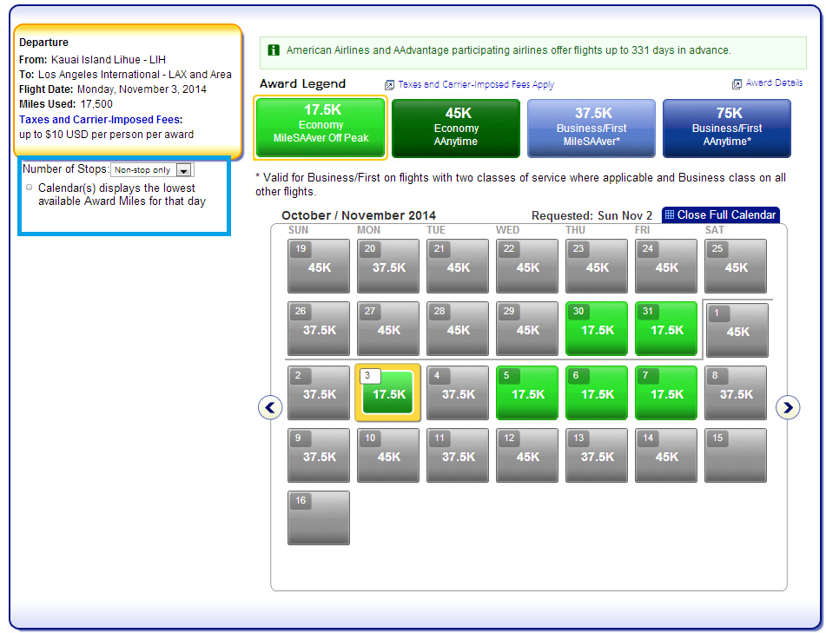Select November 2 at 37.5K
826x633 pixels.
[319, 392]
